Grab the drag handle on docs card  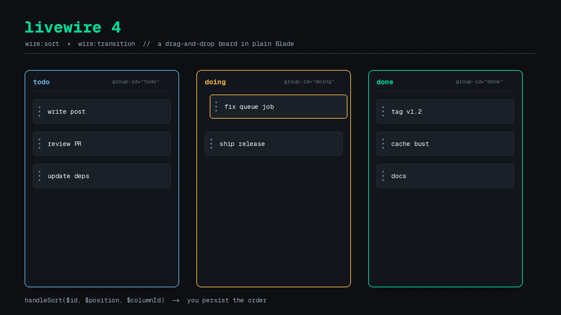pyautogui.click(x=383, y=176)
